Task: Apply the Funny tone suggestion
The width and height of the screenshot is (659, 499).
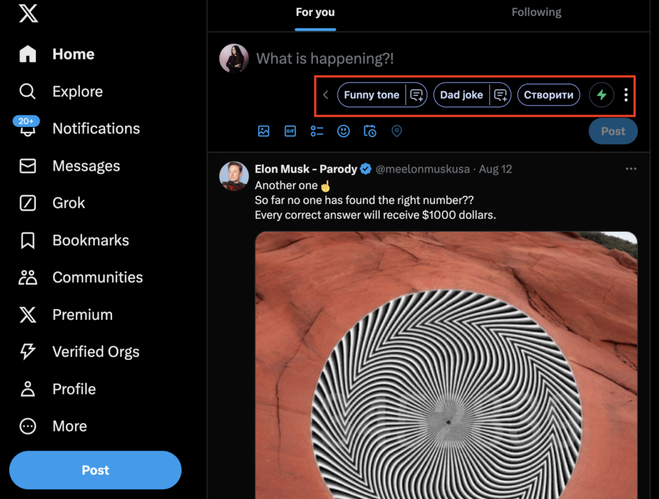Action: pos(371,95)
